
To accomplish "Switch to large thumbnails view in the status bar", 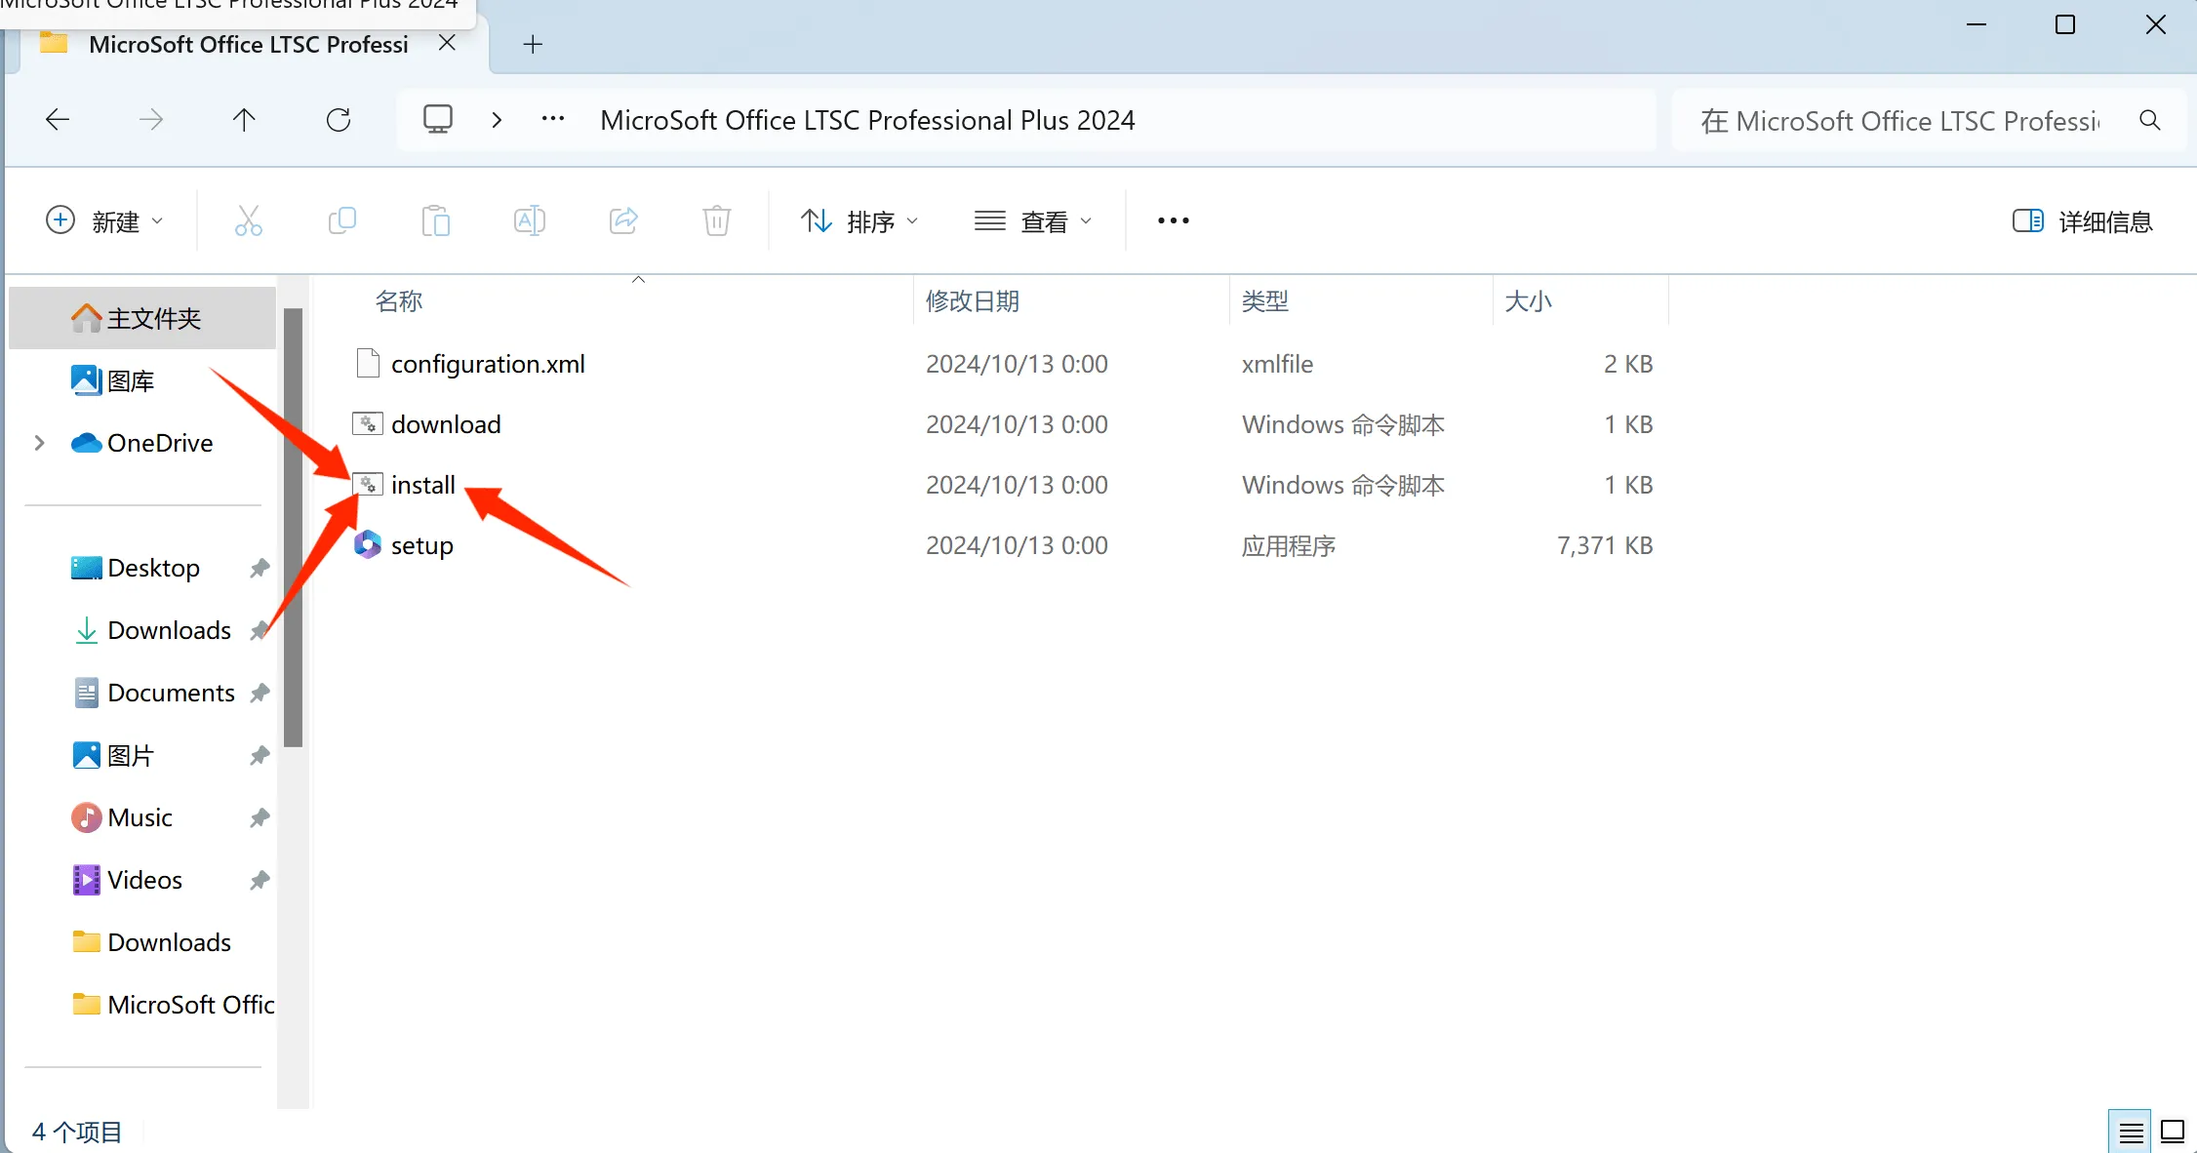I will pyautogui.click(x=2173, y=1132).
